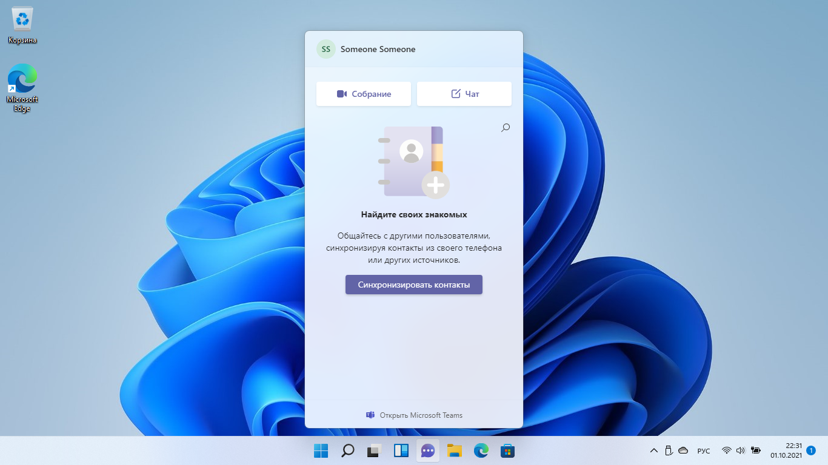This screenshot has width=828, height=465.
Task: Click the Синхронизировать контакты button
Action: (x=414, y=285)
